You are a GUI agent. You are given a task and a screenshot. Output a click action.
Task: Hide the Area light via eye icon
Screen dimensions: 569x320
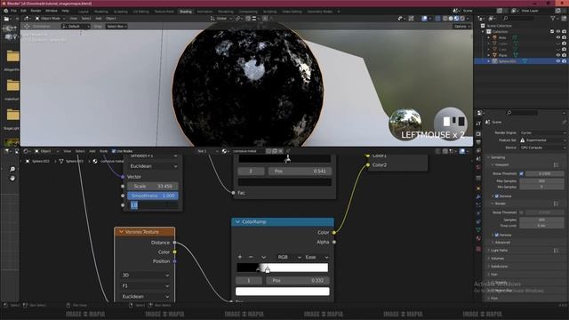pos(558,37)
